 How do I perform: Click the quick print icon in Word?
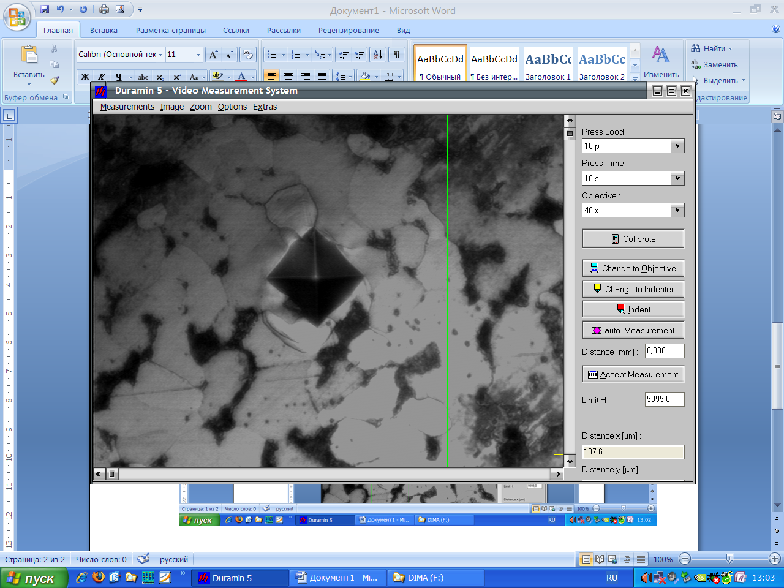point(104,9)
